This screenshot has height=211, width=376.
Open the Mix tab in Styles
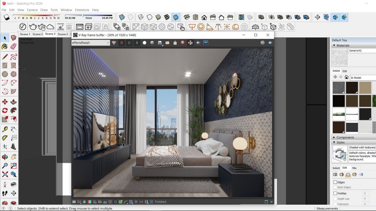pyautogui.click(x=354, y=168)
